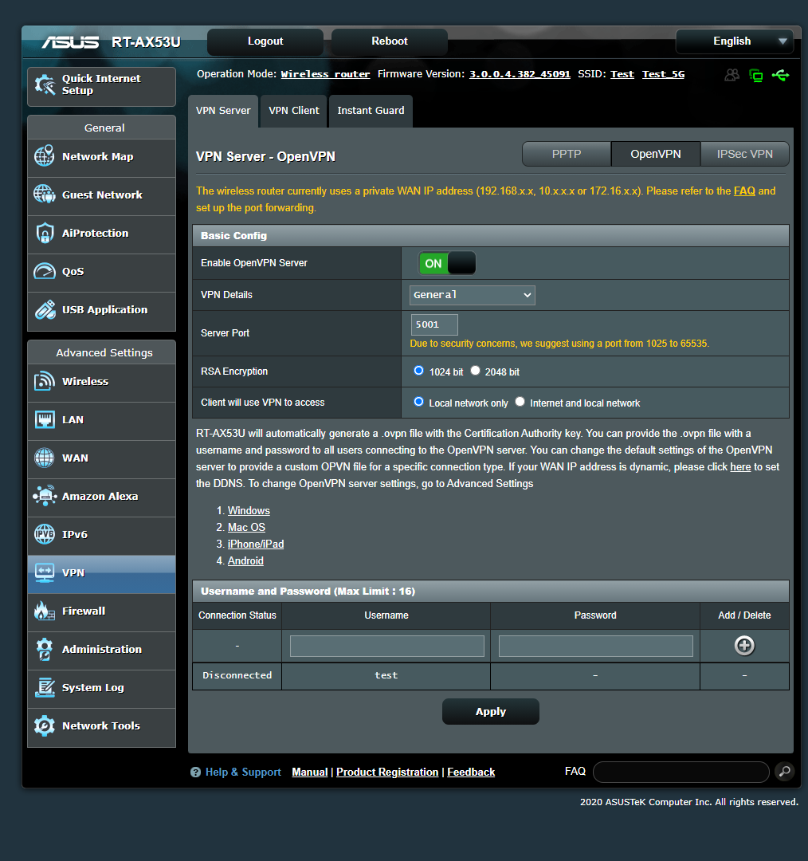
Task: Click the Server Port input field
Action: point(433,324)
